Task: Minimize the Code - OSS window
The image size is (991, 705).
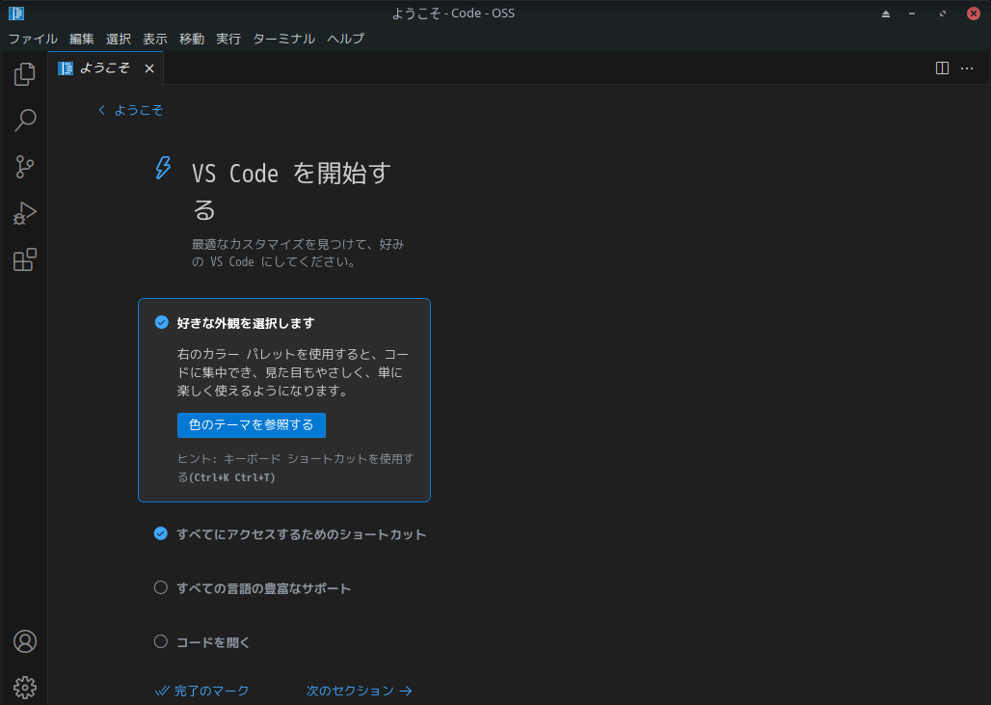Action: point(912,14)
